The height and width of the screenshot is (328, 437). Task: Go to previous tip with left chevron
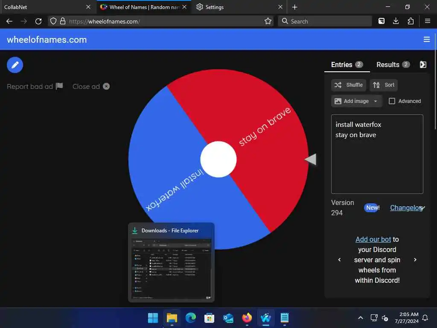[339, 260]
